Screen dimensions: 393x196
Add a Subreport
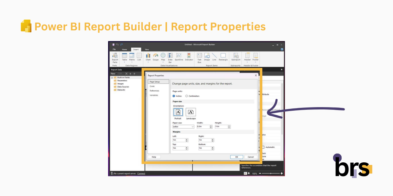coord(235,56)
